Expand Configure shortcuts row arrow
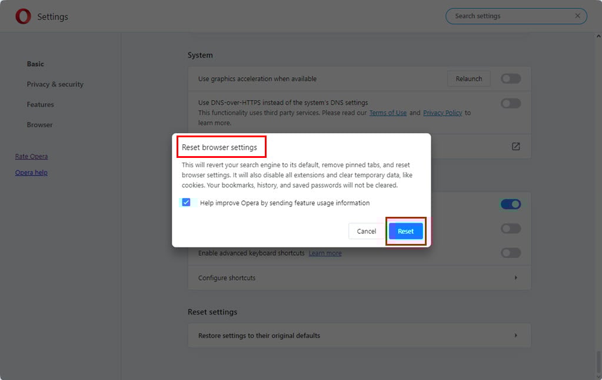The image size is (602, 380). pyautogui.click(x=515, y=278)
